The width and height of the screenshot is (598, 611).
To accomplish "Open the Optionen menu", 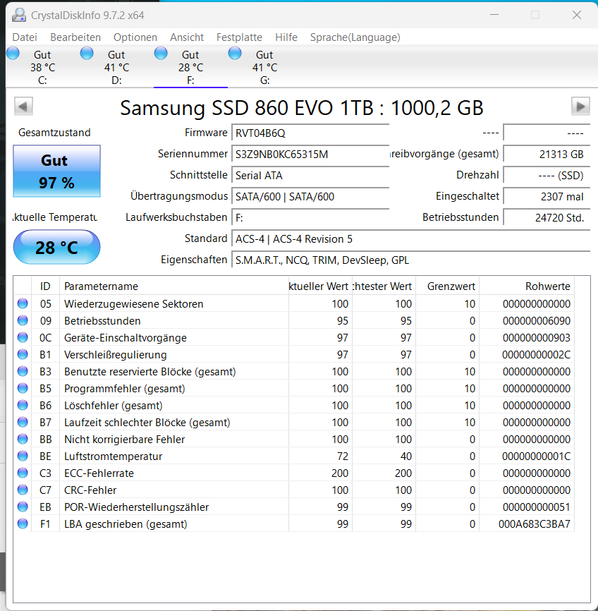I will (x=135, y=37).
